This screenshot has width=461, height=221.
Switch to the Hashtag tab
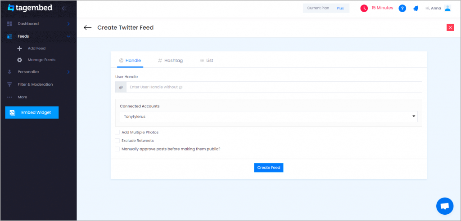(x=170, y=61)
